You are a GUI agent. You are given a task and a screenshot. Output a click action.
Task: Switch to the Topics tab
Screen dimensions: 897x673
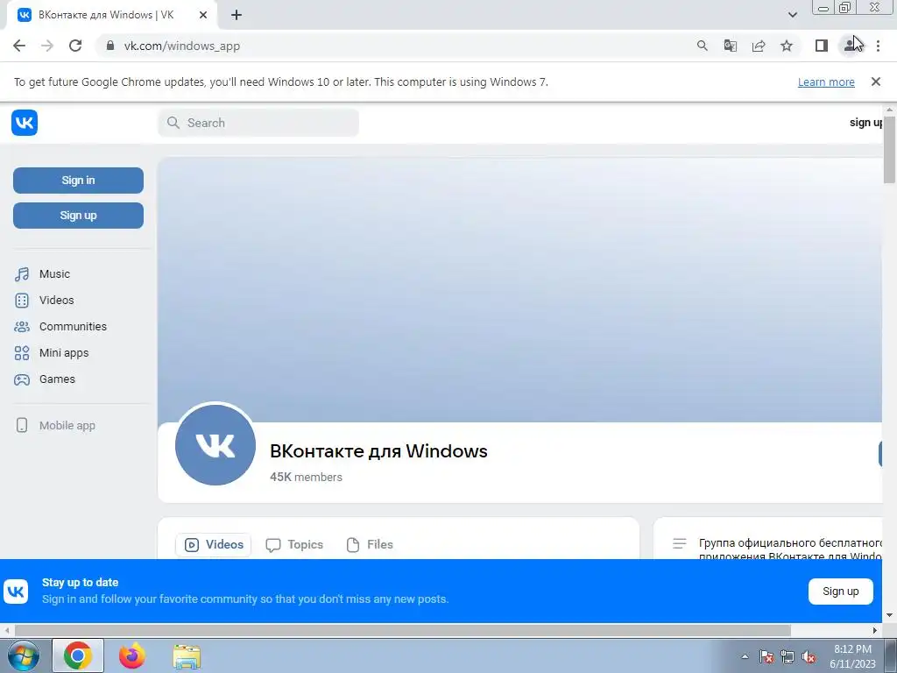[x=294, y=545]
